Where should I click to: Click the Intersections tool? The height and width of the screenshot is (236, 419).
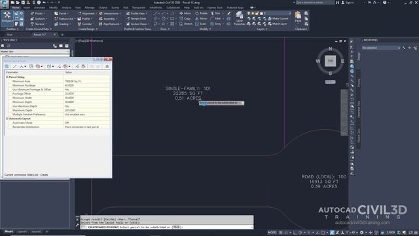109,13
